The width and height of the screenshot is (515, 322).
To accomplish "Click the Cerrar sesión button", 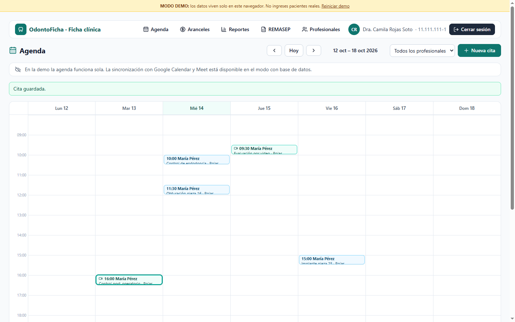I will (x=472, y=29).
